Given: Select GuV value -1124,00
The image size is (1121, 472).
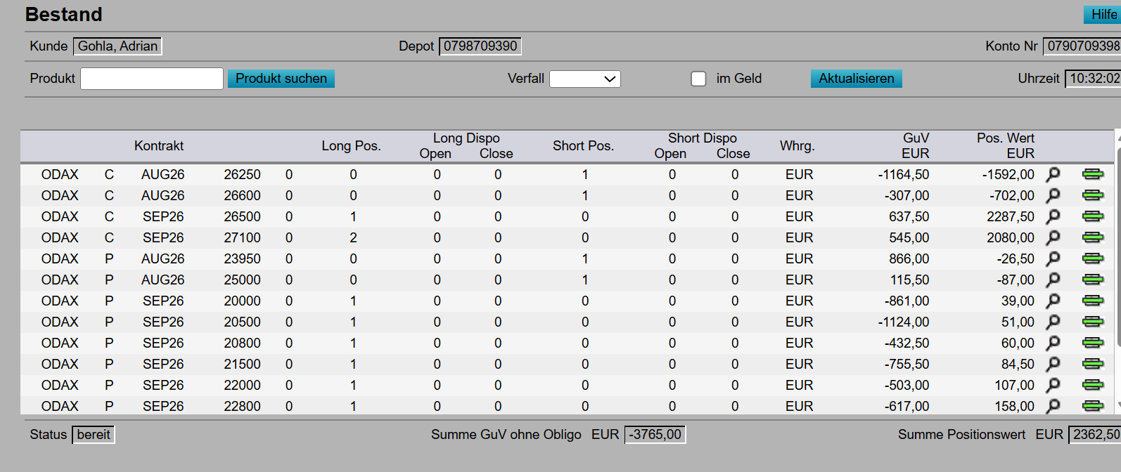Looking at the screenshot, I should (x=904, y=322).
